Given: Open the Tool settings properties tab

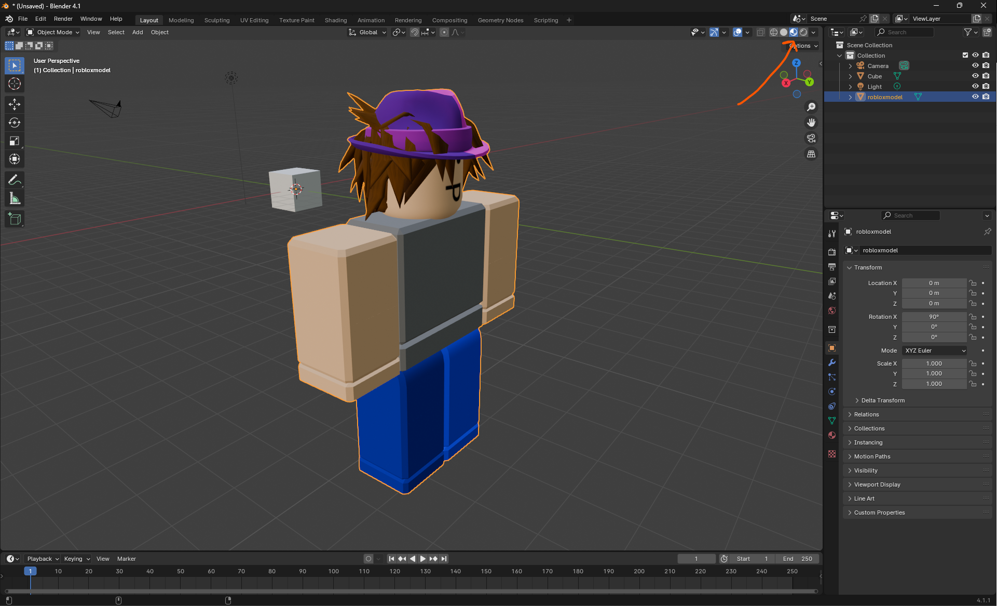Looking at the screenshot, I should [832, 234].
